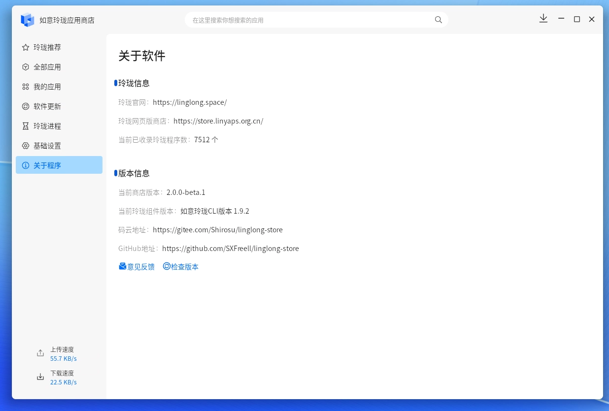Click the grid icon for 我的应用
The image size is (609, 411).
click(x=26, y=87)
